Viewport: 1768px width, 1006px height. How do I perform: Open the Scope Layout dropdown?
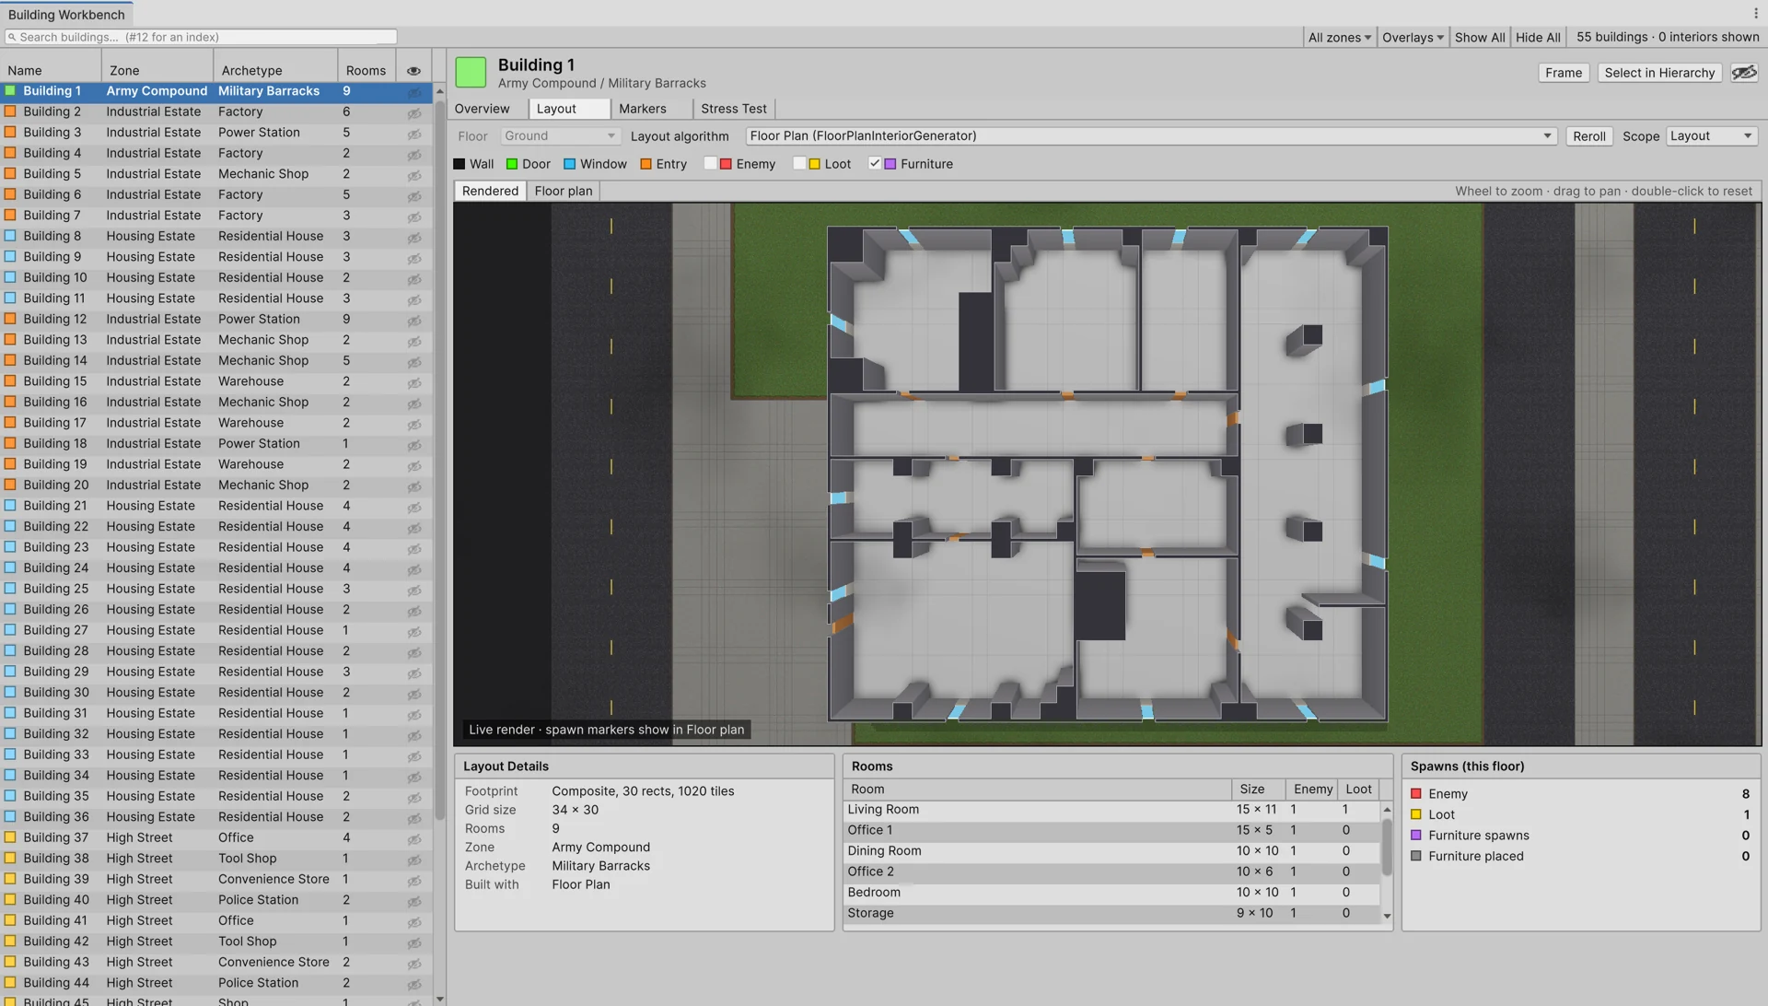coord(1711,135)
